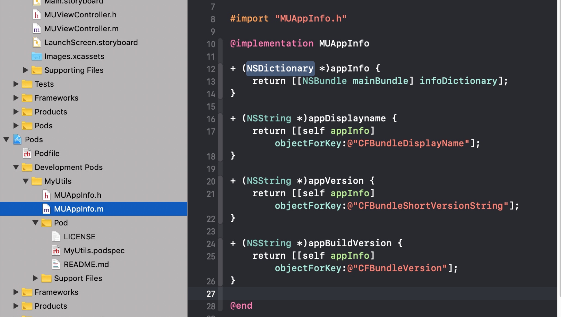
Task: Collapse the MyUtils folder
Action: point(26,181)
